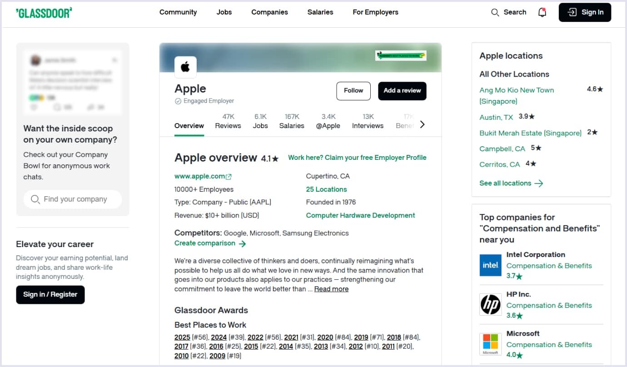This screenshot has width=627, height=367.
Task: Focus the Find your company field
Action: tap(73, 199)
